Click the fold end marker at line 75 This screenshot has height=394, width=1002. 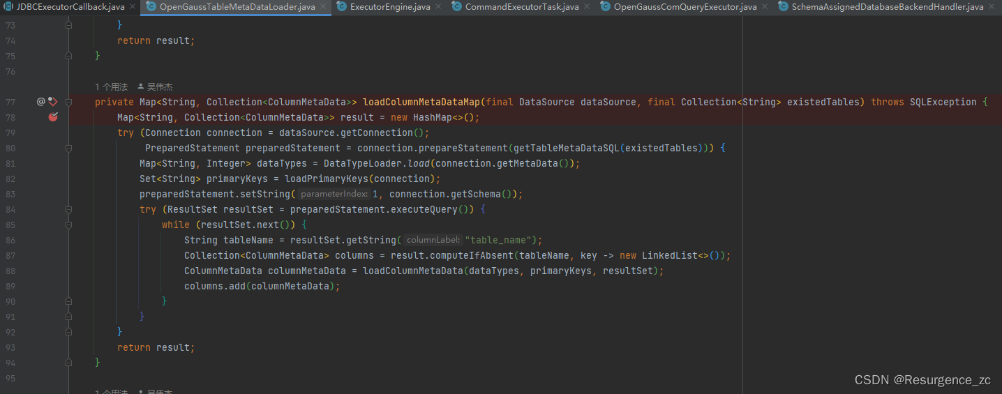[x=68, y=56]
